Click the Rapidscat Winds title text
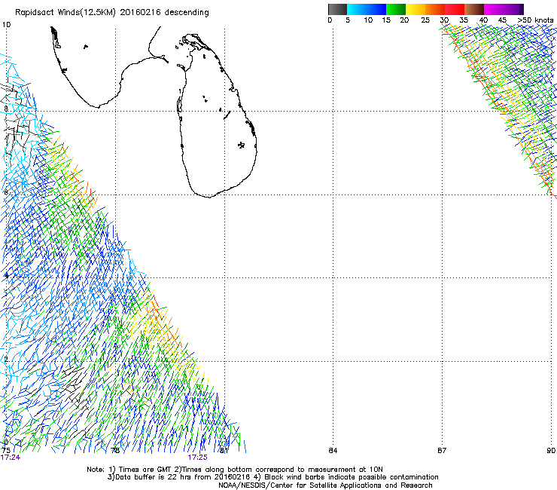Screen dimensions: 557x490 coord(112,13)
